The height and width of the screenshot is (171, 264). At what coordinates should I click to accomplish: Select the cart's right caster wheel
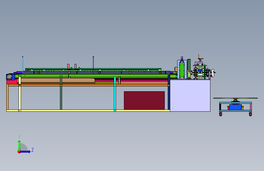coord(250,114)
